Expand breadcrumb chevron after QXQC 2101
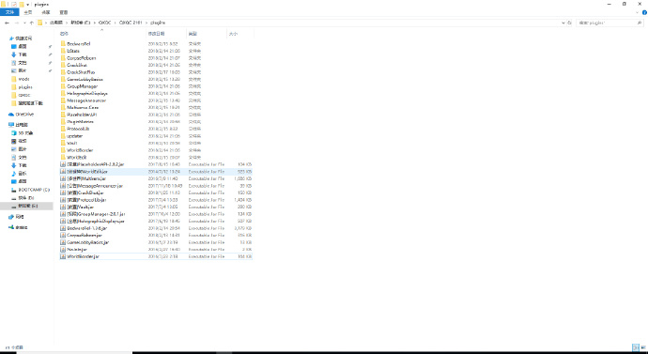 pos(147,23)
